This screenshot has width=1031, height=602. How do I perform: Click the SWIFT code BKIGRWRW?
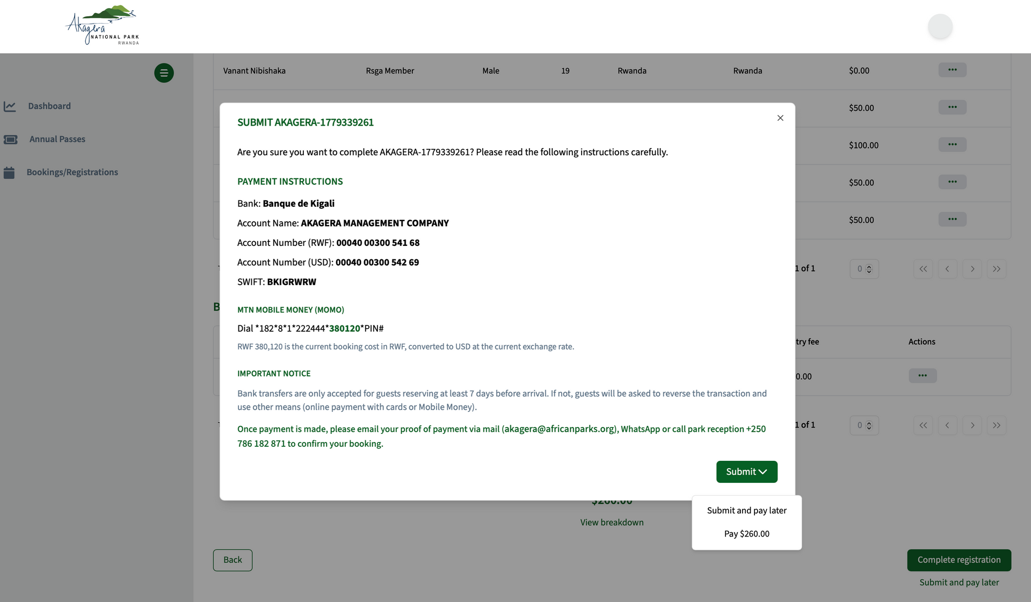click(292, 282)
